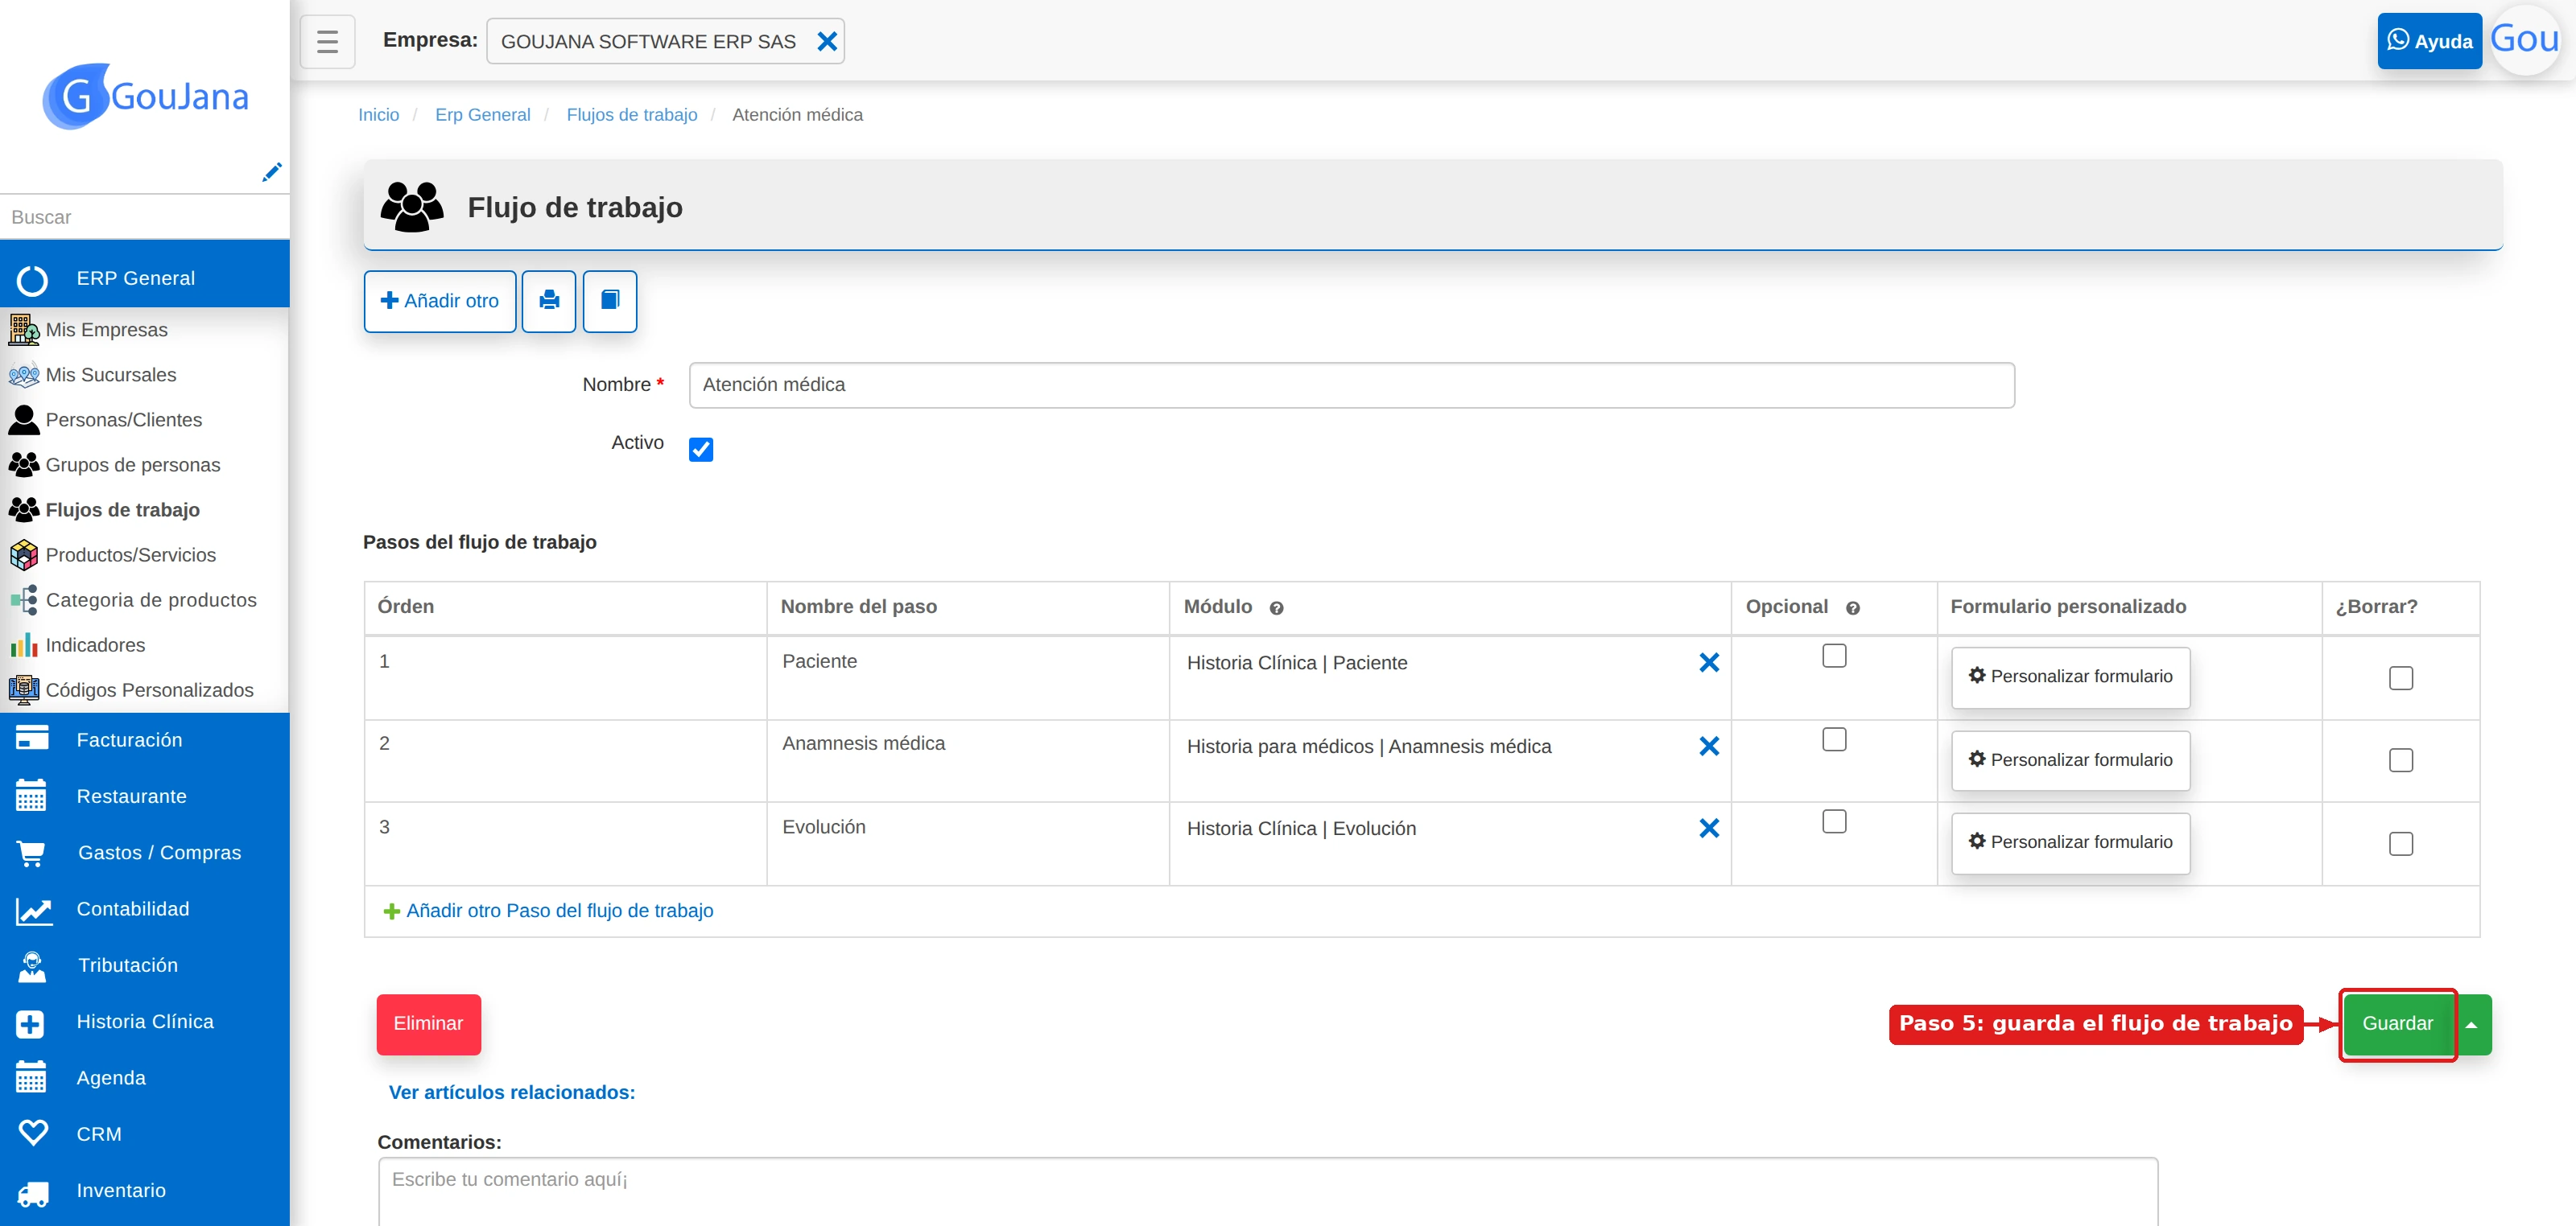Expand the Tributación module
This screenshot has width=2576, height=1226.
pos(145,965)
